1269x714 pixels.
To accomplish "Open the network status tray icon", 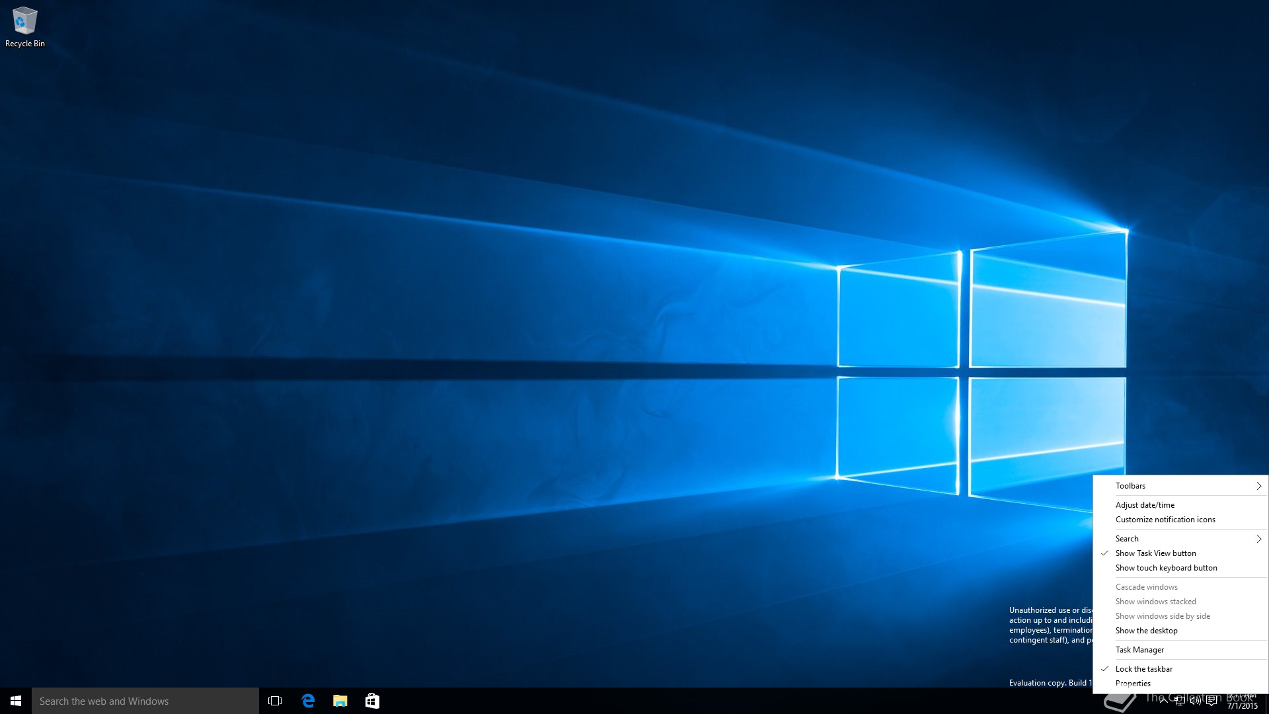I will 1180,701.
